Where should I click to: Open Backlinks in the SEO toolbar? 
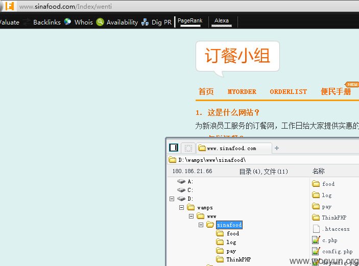coord(46,22)
